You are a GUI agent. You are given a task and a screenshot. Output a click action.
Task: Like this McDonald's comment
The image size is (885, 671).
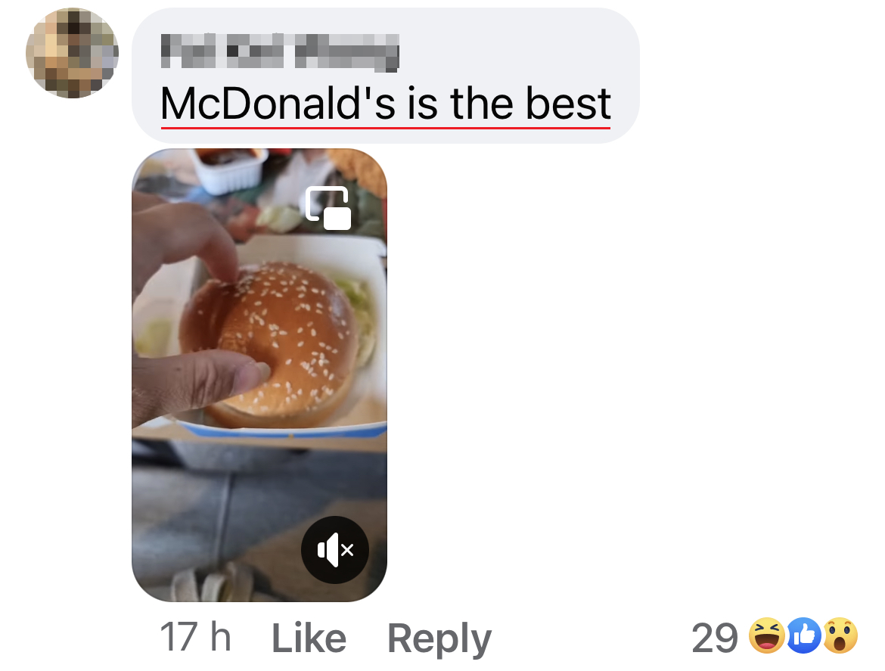tap(309, 638)
